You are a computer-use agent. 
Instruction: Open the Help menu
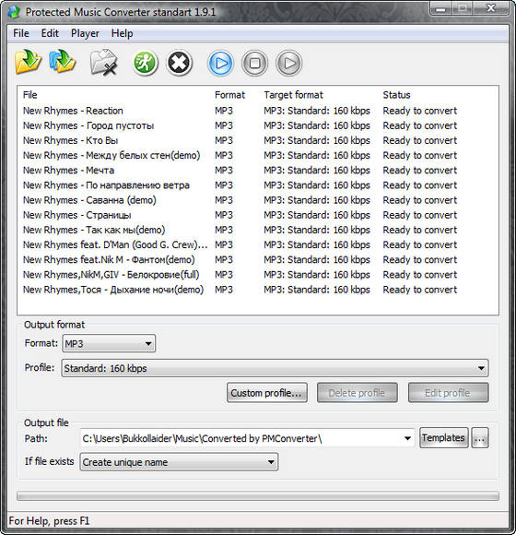coord(122,33)
